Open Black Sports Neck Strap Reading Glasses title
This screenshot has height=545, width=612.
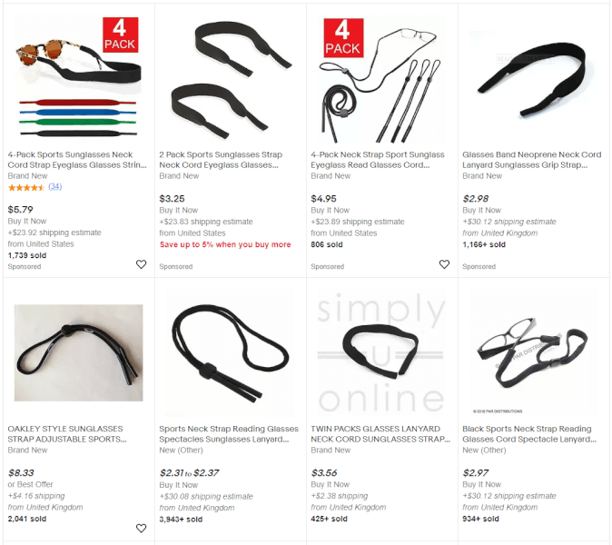tap(529, 434)
